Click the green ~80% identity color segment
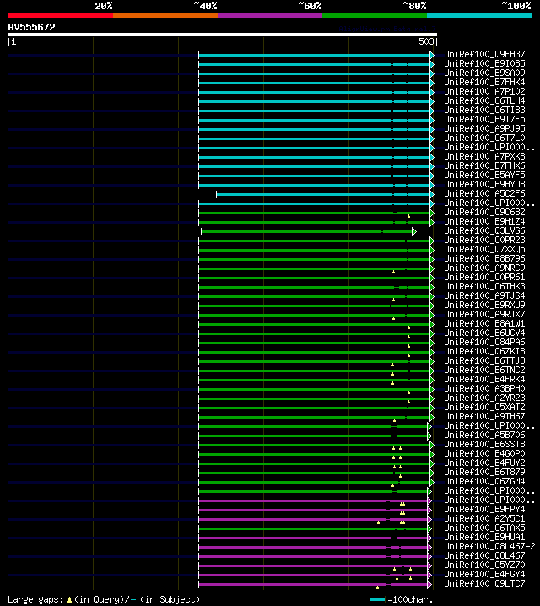 (375, 15)
